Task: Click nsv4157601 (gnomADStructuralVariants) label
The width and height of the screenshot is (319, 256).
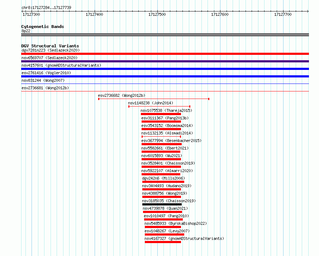Action: pyautogui.click(x=61, y=65)
